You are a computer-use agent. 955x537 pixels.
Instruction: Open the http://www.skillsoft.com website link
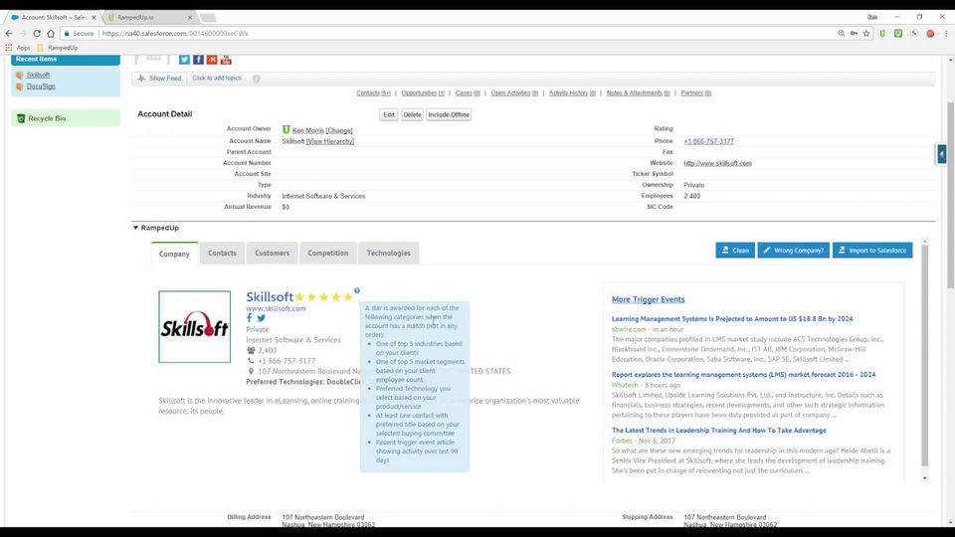click(x=717, y=163)
